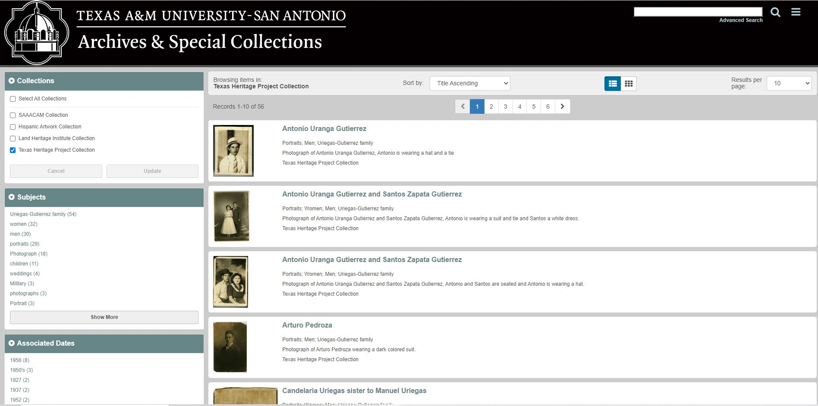The height and width of the screenshot is (406, 818).
Task: Open the site search magnifying glass
Action: tap(775, 12)
